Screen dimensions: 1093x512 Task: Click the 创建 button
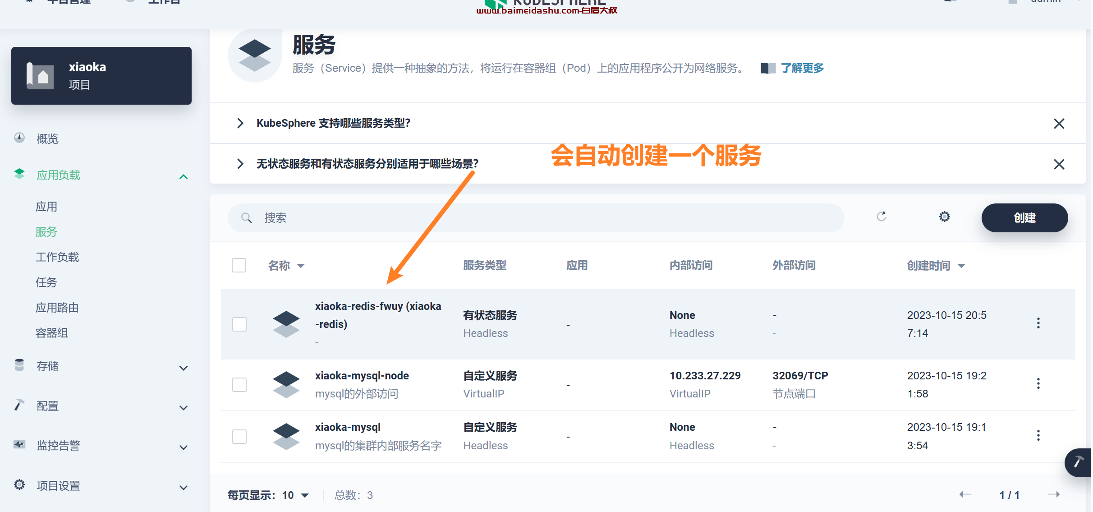(x=1024, y=218)
